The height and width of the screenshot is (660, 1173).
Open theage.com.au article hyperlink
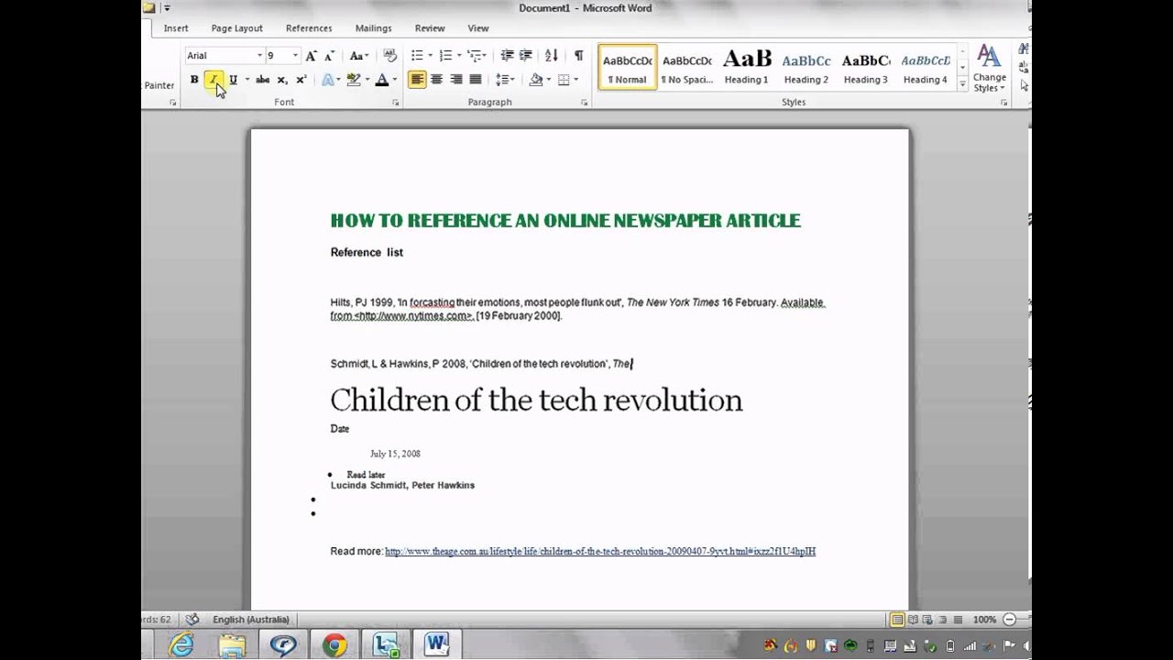pyautogui.click(x=600, y=552)
